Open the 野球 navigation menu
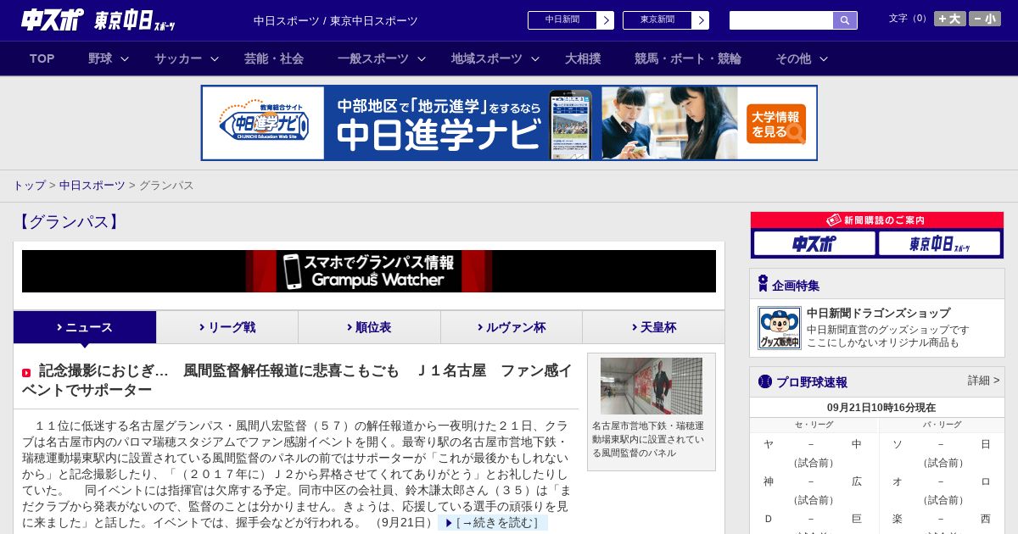 100,58
